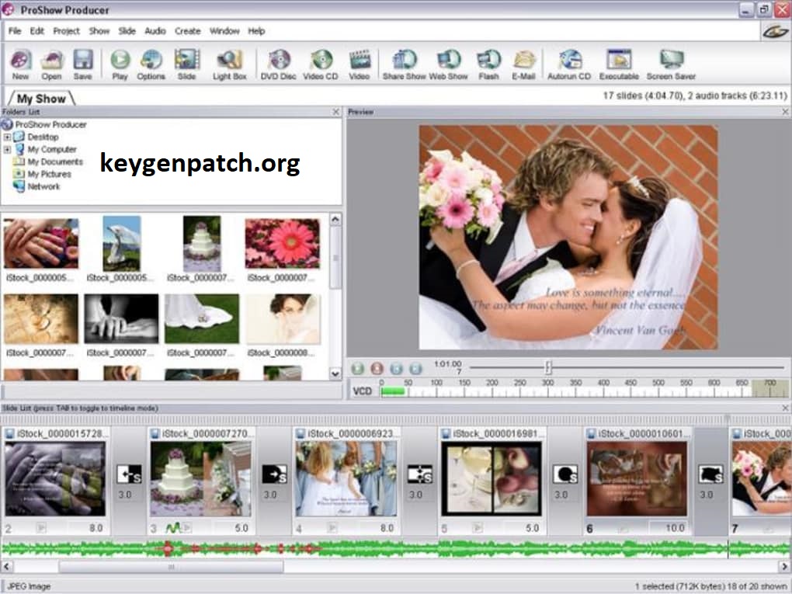Image resolution: width=792 pixels, height=594 pixels.
Task: Open transition icon after slide iStock_0000007270
Action: [x=274, y=474]
